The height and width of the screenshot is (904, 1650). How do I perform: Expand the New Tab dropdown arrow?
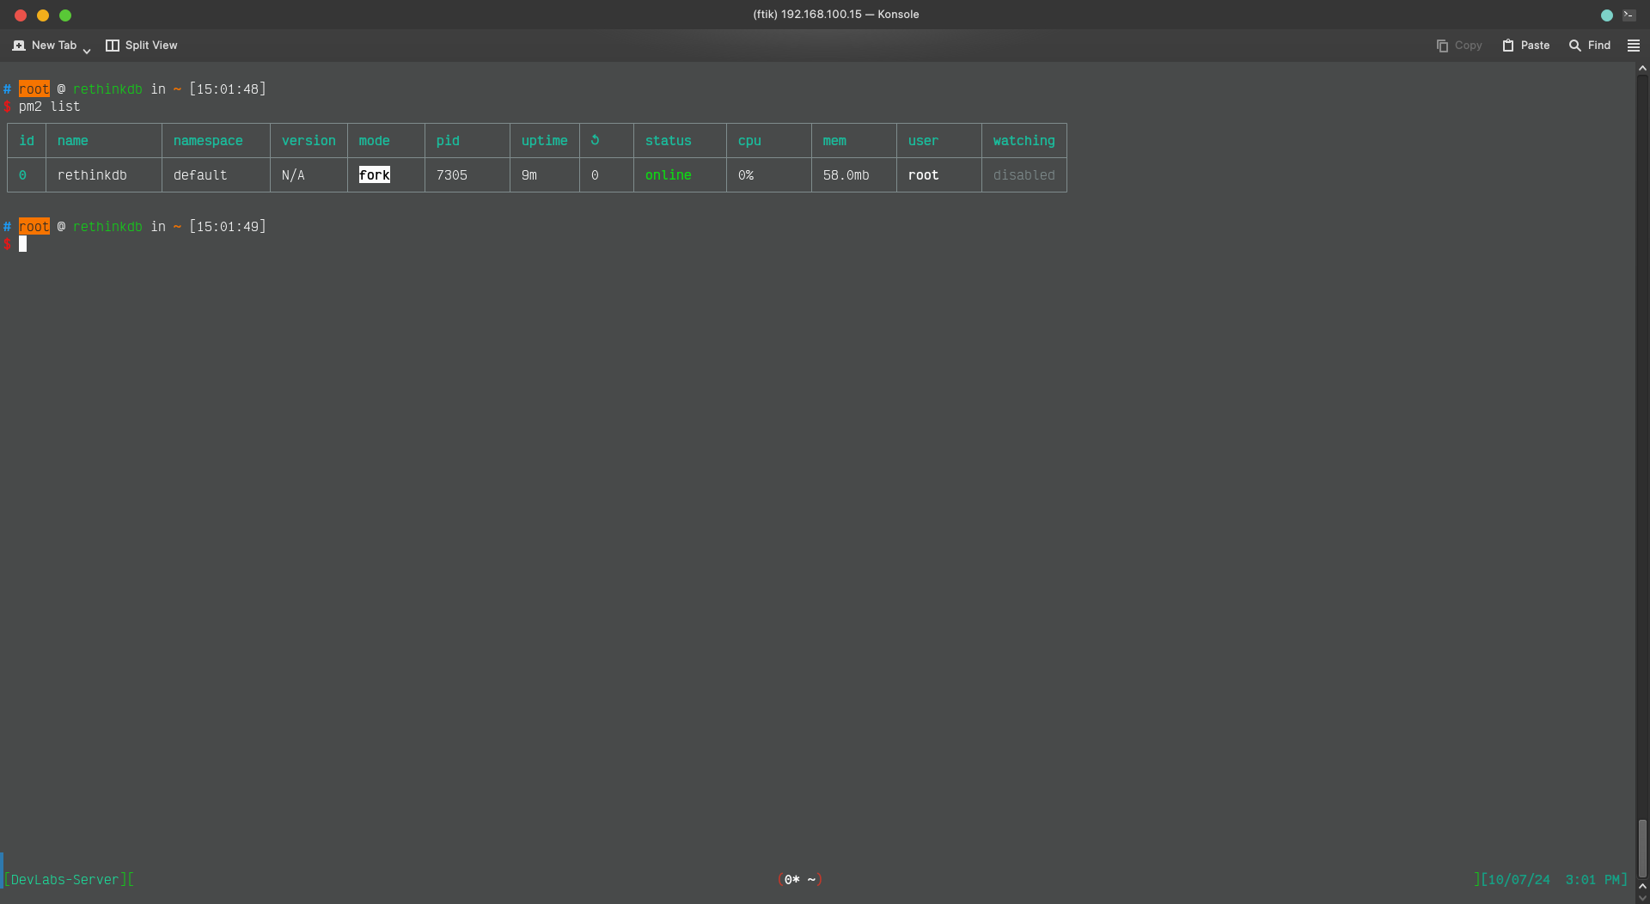pyautogui.click(x=87, y=51)
